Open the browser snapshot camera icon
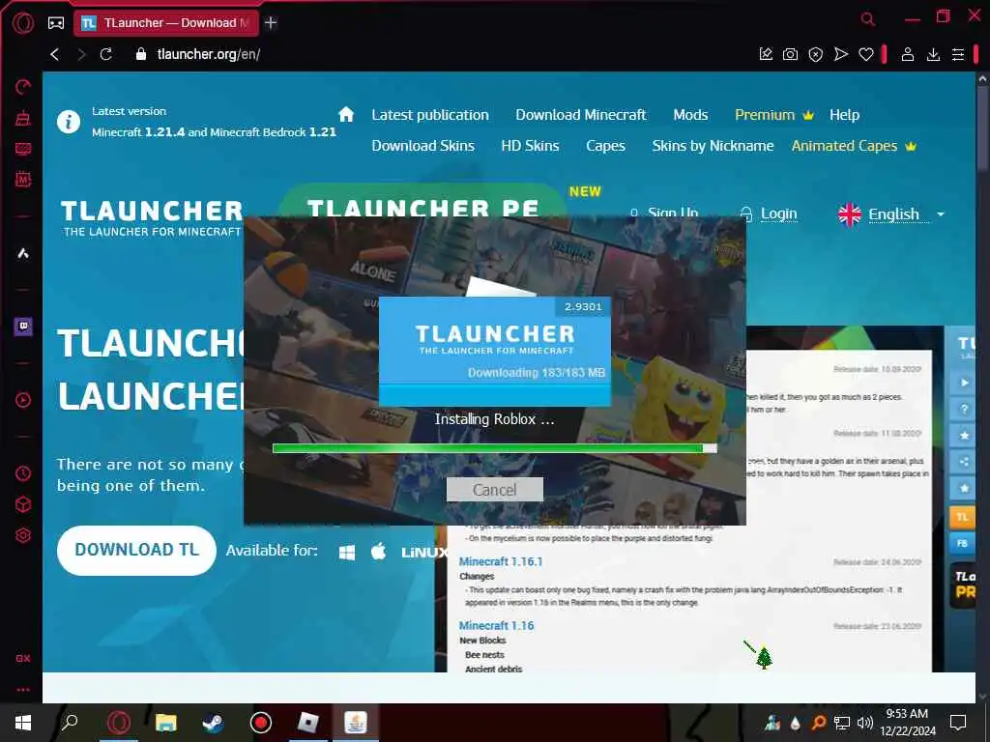This screenshot has width=990, height=742. 790,54
